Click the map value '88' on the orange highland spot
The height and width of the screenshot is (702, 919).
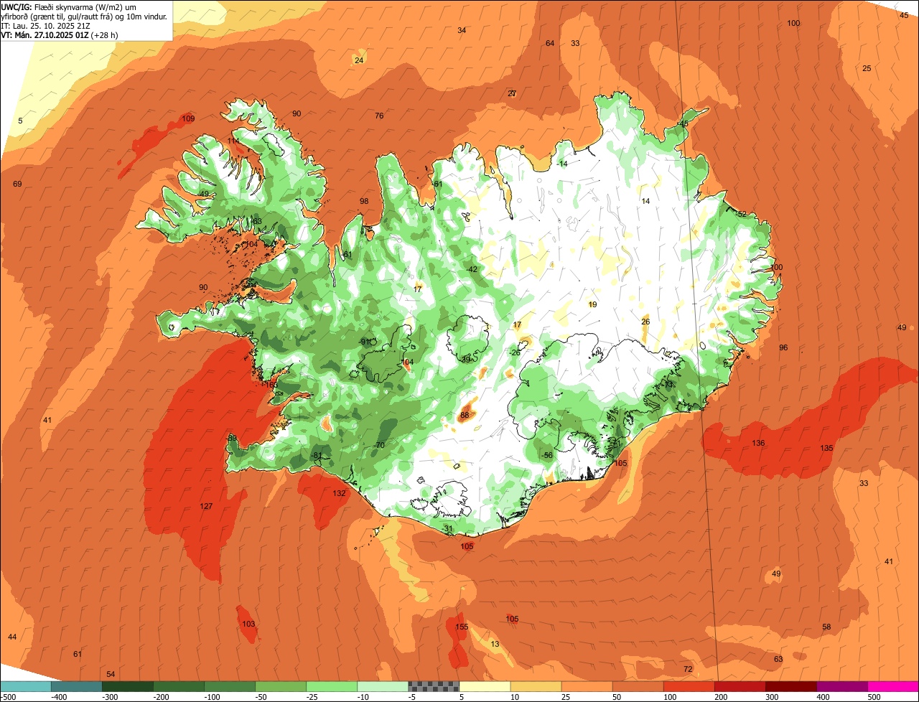click(x=465, y=415)
